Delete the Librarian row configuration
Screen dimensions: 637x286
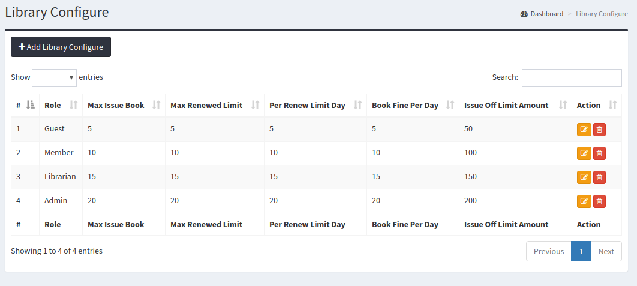coord(599,177)
